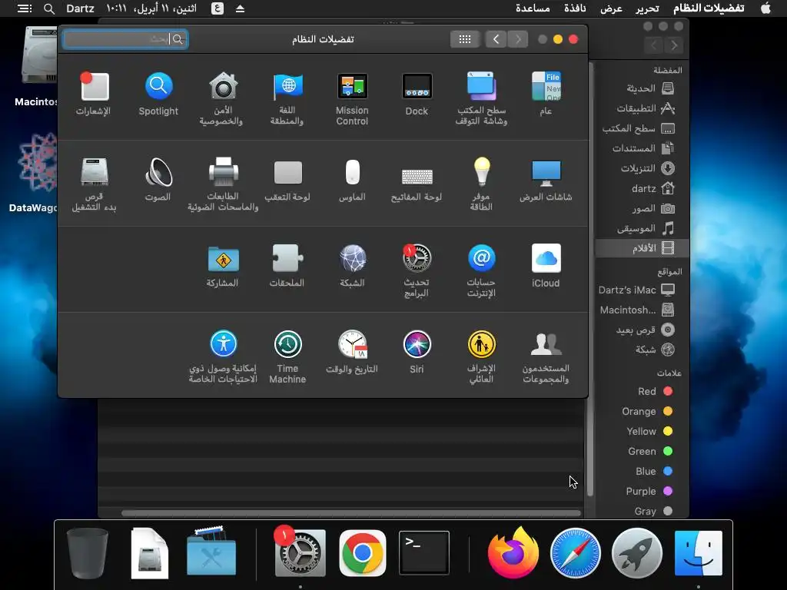Click the Spotlight magnifier in menu bar
787x590 pixels.
click(x=48, y=8)
